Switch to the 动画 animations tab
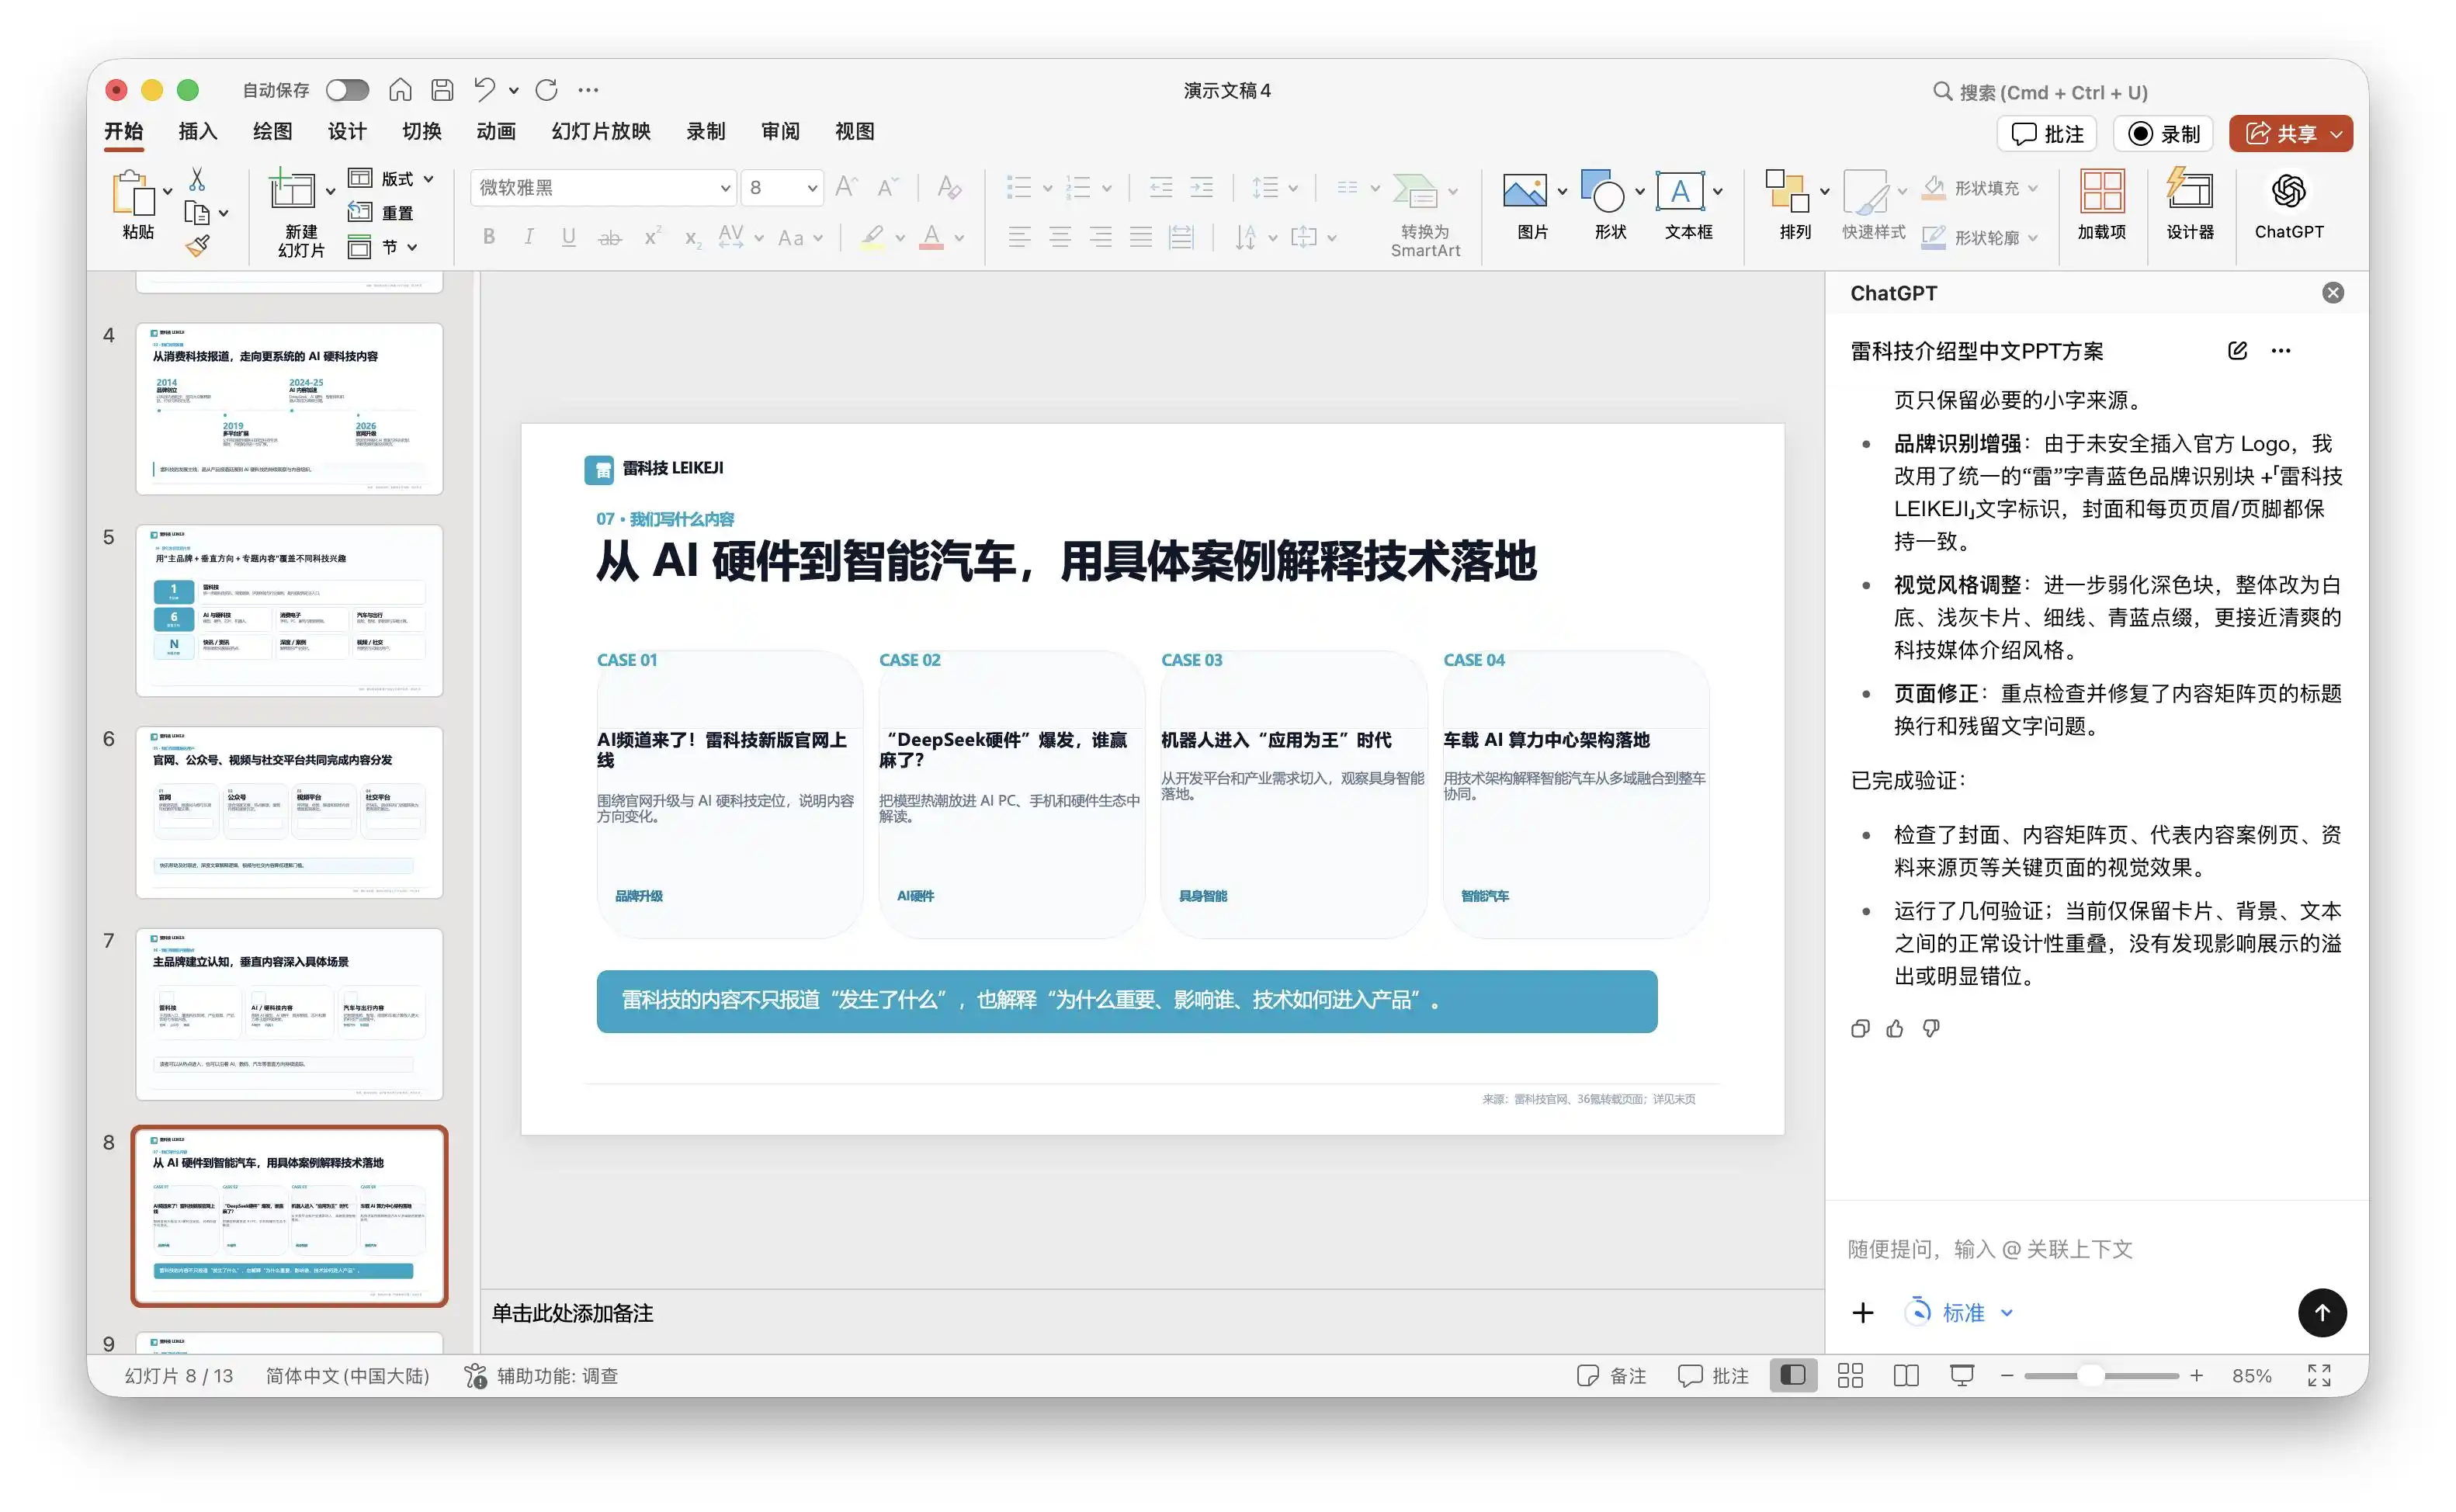Viewport: 2456px width, 1512px height. (x=496, y=131)
